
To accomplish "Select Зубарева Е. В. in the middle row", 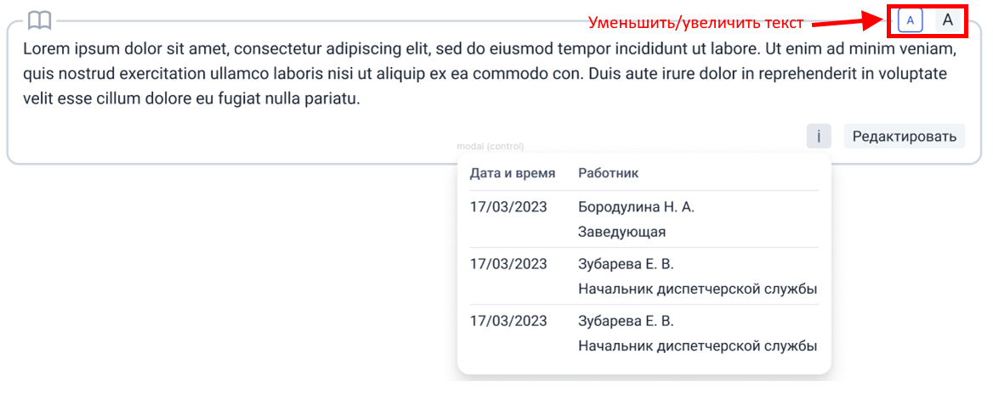I will 626,264.
